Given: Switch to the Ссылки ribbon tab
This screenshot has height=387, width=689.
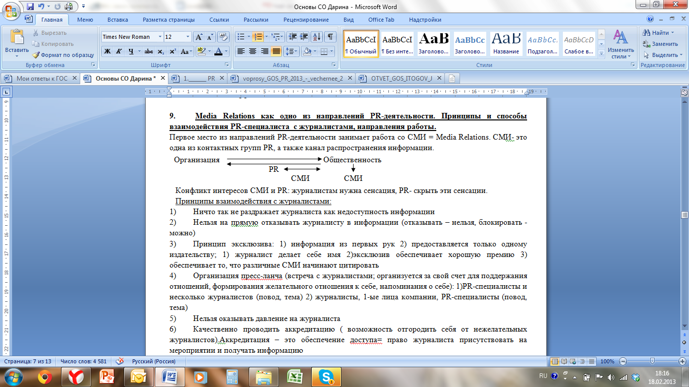Looking at the screenshot, I should (219, 20).
